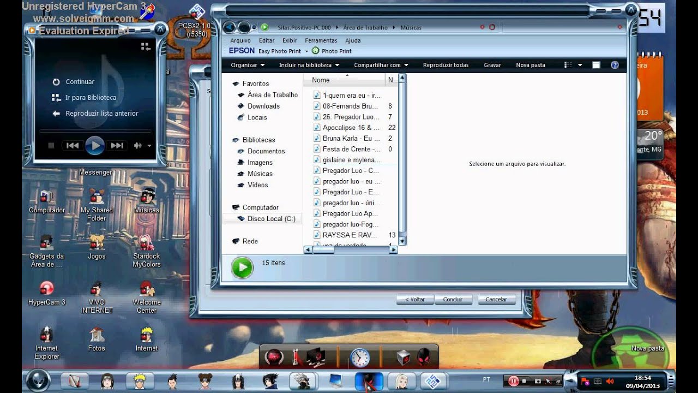Click Reproduzir todas
This screenshot has height=393, width=698.
pos(446,65)
